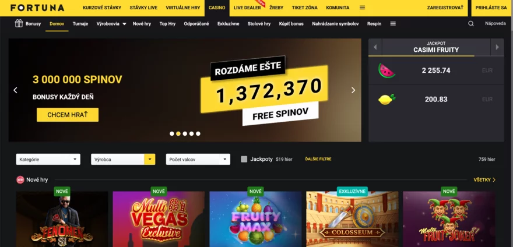Switch to Live Dealer tab
The image size is (513, 247).
pos(247,8)
